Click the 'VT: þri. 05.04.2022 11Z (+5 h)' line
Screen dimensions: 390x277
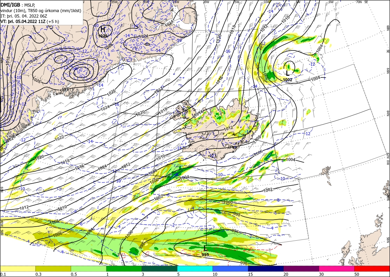[x=30, y=21]
